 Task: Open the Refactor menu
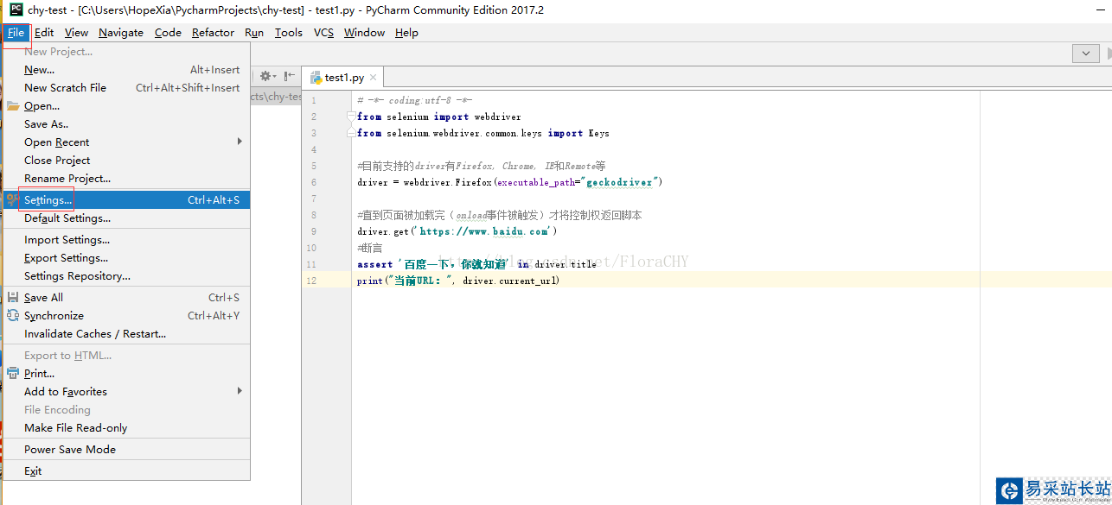pyautogui.click(x=213, y=33)
